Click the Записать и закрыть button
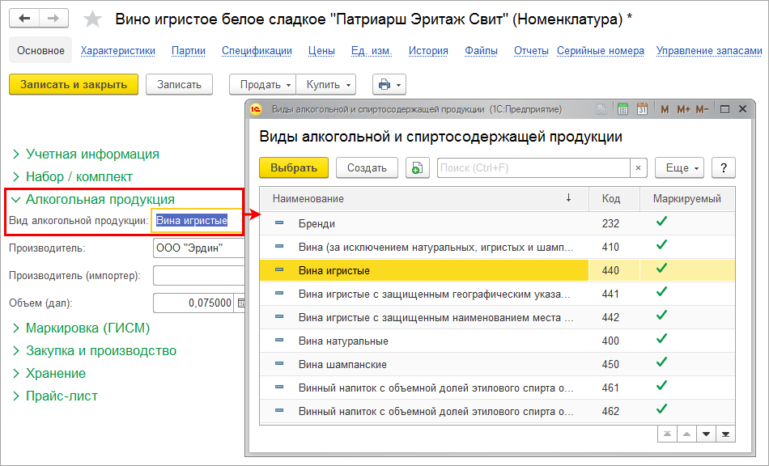Viewport: 769px width, 466px height. [74, 85]
